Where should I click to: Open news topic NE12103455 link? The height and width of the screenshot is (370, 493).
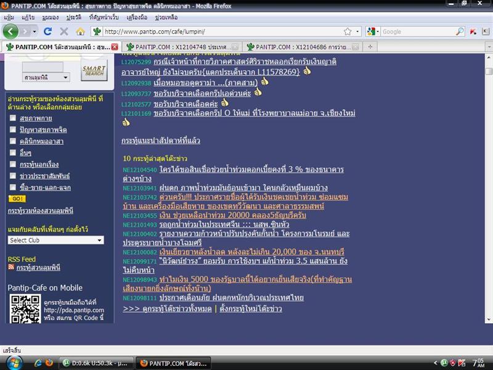(232, 215)
